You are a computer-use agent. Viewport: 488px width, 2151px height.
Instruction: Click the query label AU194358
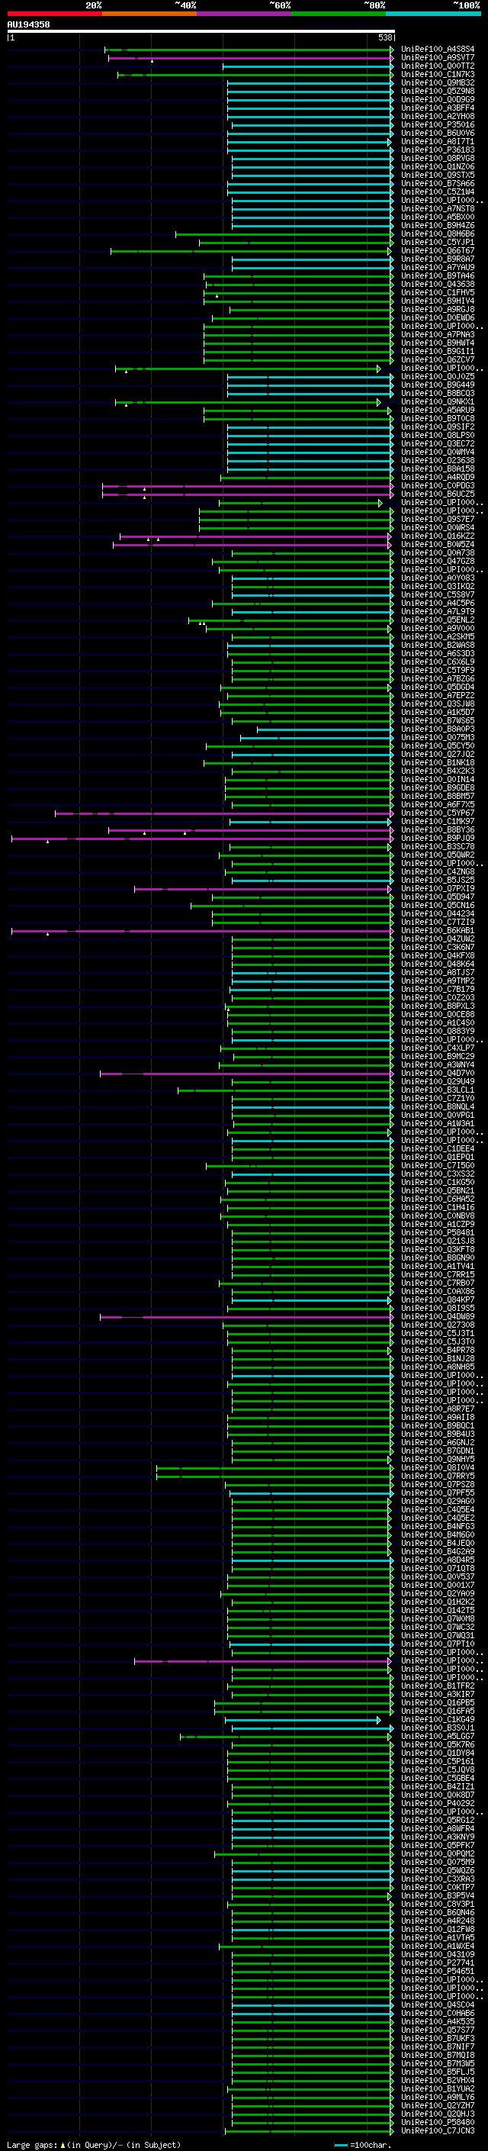tap(28, 25)
